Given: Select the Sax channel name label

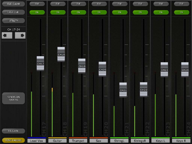Looking at the screenshot, I should pos(99,141).
